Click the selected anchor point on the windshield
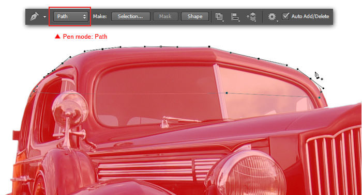 (x=227, y=93)
